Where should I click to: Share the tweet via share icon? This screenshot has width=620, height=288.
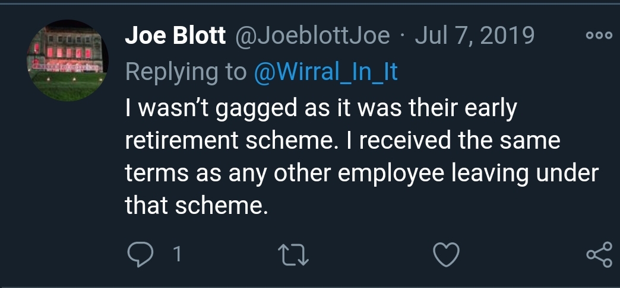(x=598, y=255)
